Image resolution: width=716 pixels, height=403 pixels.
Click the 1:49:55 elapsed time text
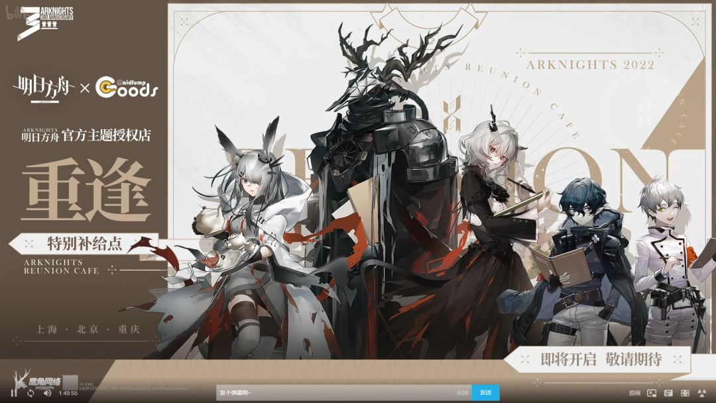pyautogui.click(x=68, y=393)
